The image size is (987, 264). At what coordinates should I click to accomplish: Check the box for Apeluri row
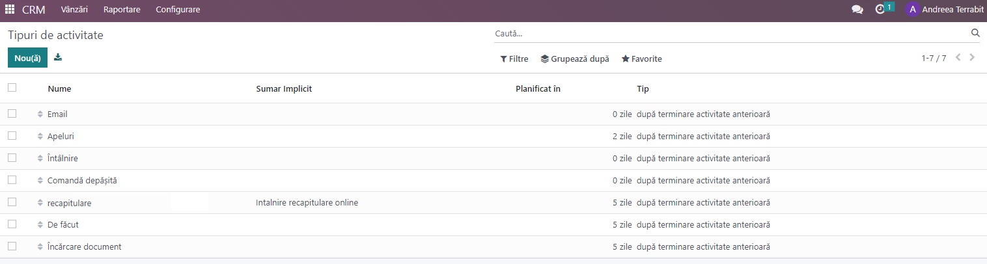click(12, 136)
